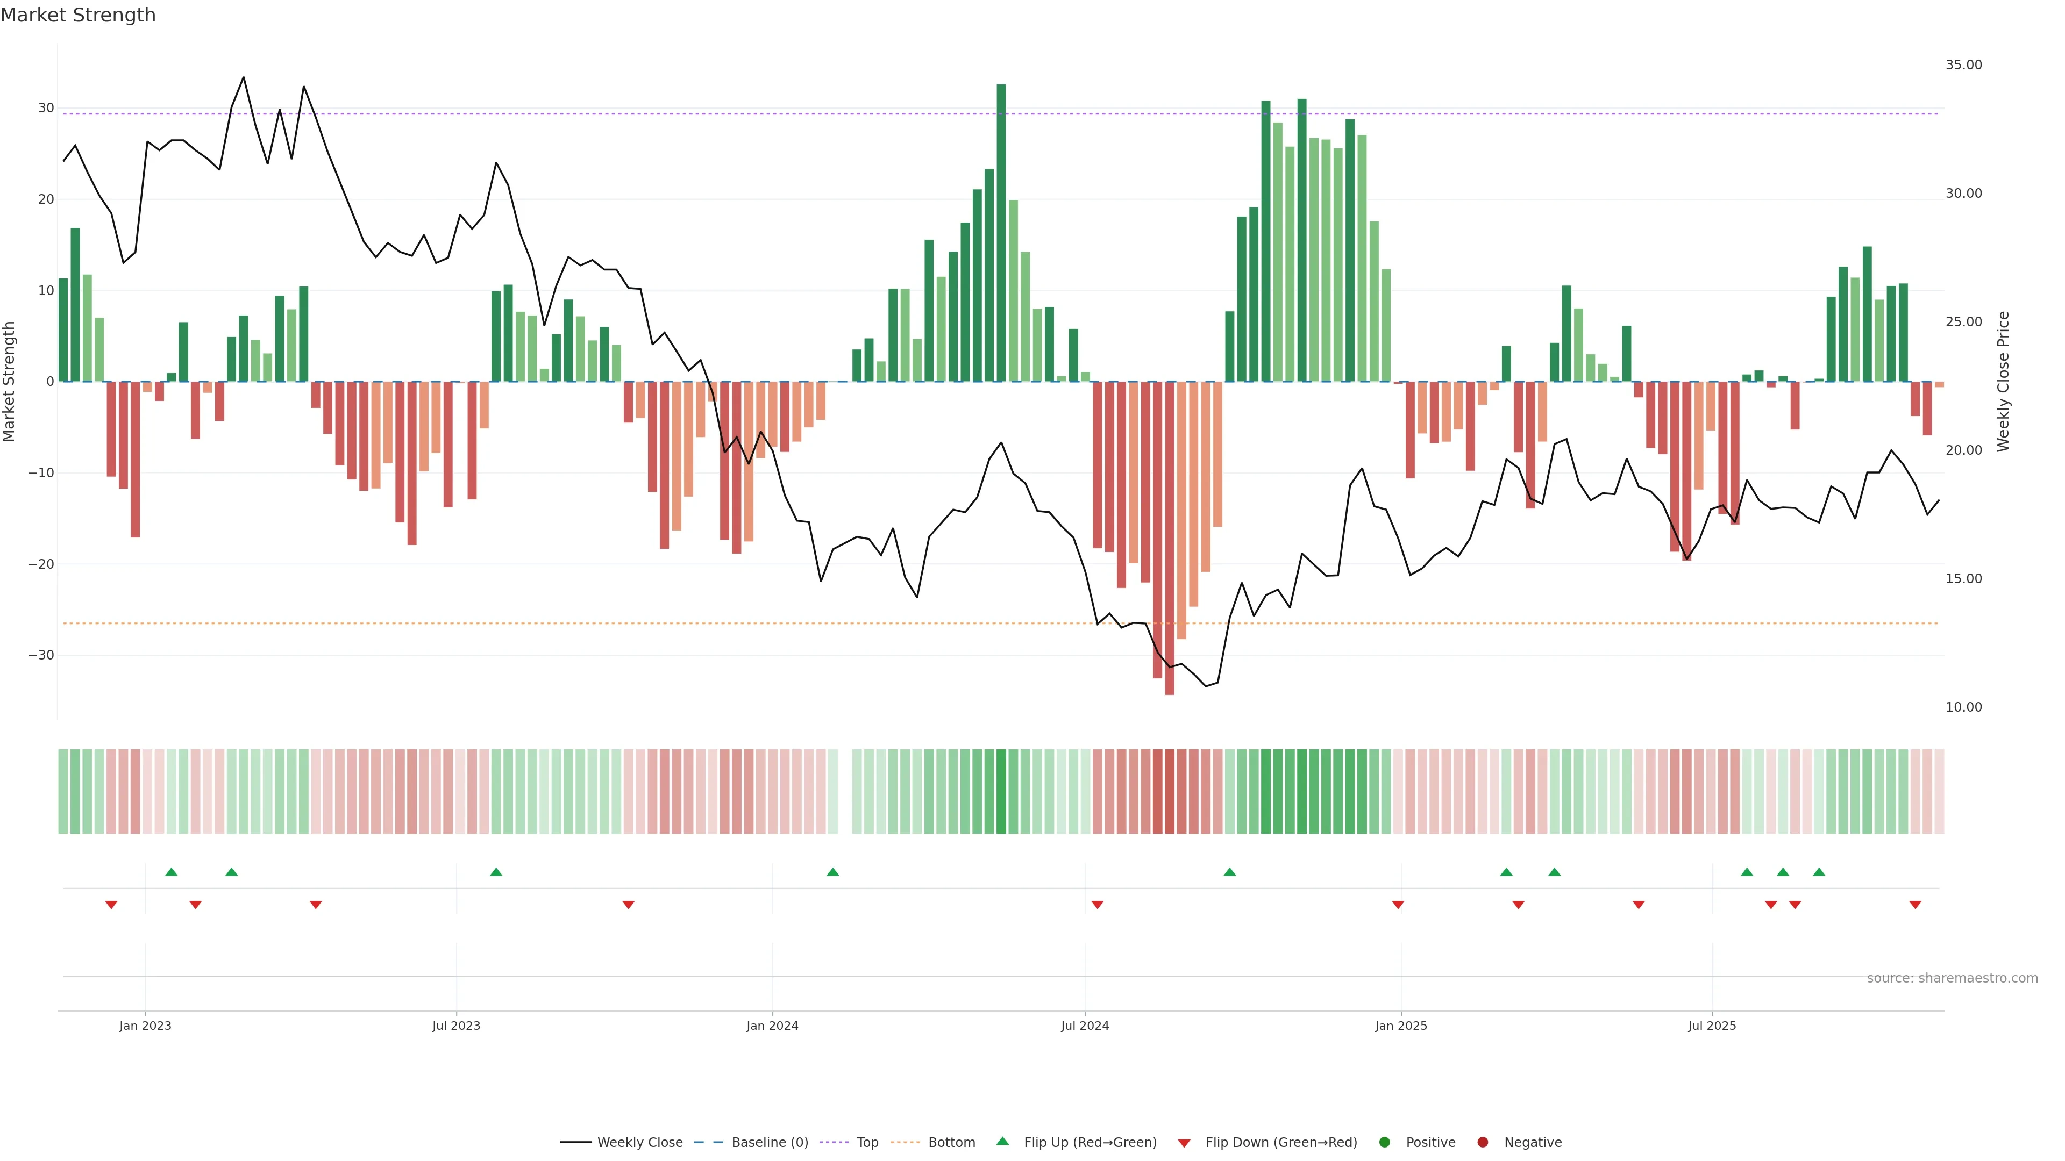
Task: Click the flip-up marker nearest July 2023
Action: point(496,872)
